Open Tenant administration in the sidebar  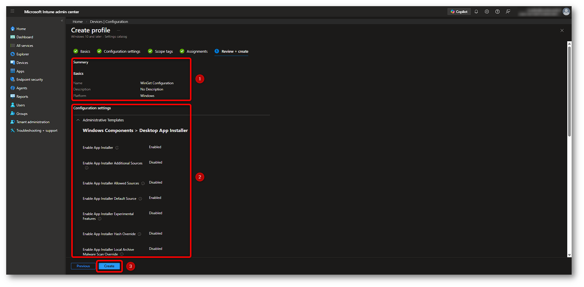(x=30, y=122)
